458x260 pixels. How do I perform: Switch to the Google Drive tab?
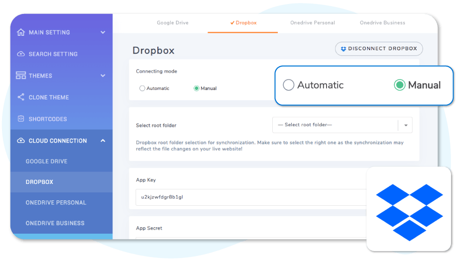click(x=173, y=23)
